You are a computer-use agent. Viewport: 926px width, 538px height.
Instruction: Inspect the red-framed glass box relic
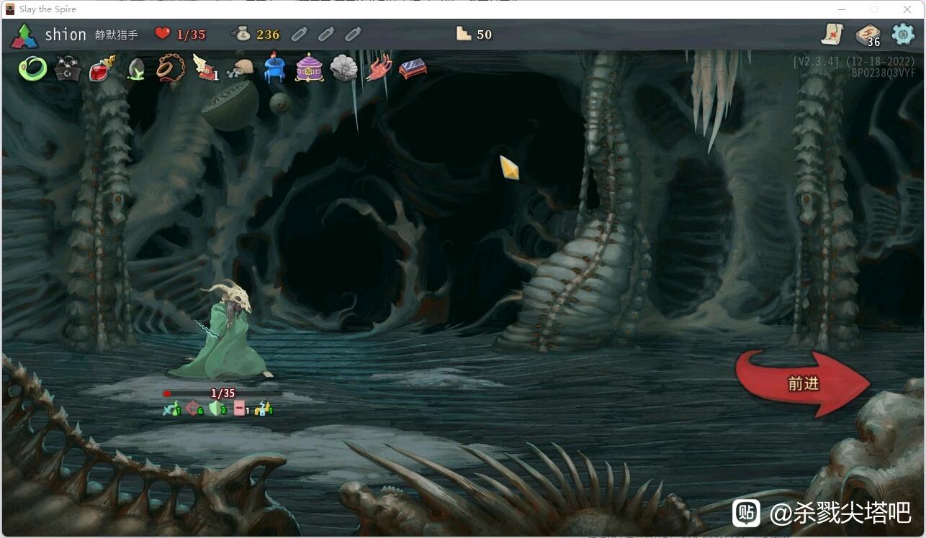413,68
